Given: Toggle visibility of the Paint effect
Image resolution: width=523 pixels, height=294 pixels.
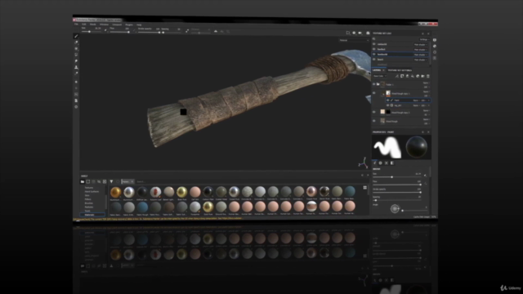Looking at the screenshot, I should click(387, 100).
